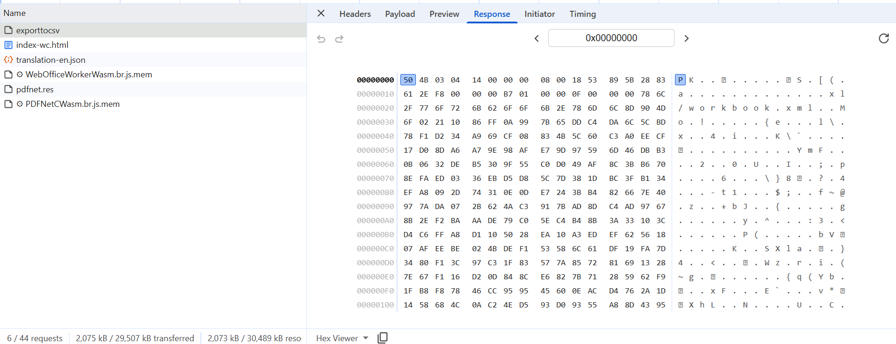Click the refresh icon in hex viewer
This screenshot has width=896, height=344.
tap(883, 38)
